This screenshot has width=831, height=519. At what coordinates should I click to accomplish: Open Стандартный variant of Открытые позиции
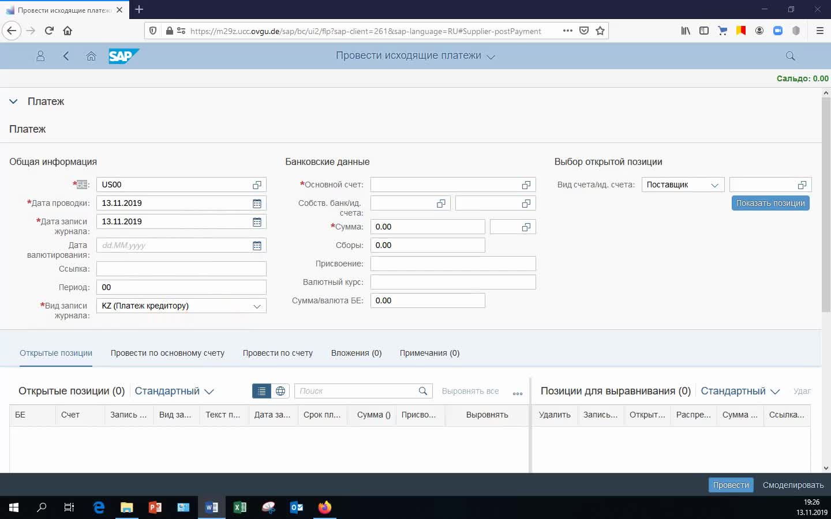click(x=174, y=391)
